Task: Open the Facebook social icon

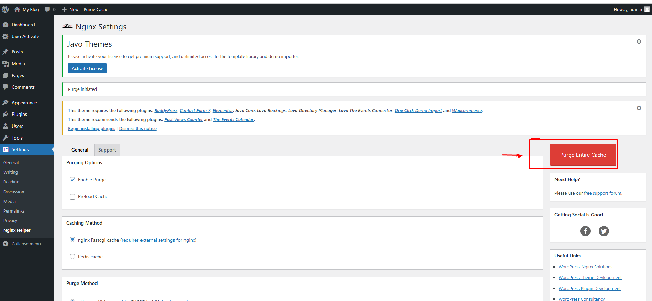Action: click(x=585, y=231)
